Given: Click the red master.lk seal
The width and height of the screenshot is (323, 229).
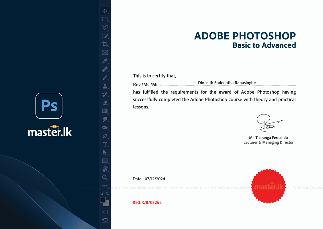Looking at the screenshot, I should (x=268, y=186).
